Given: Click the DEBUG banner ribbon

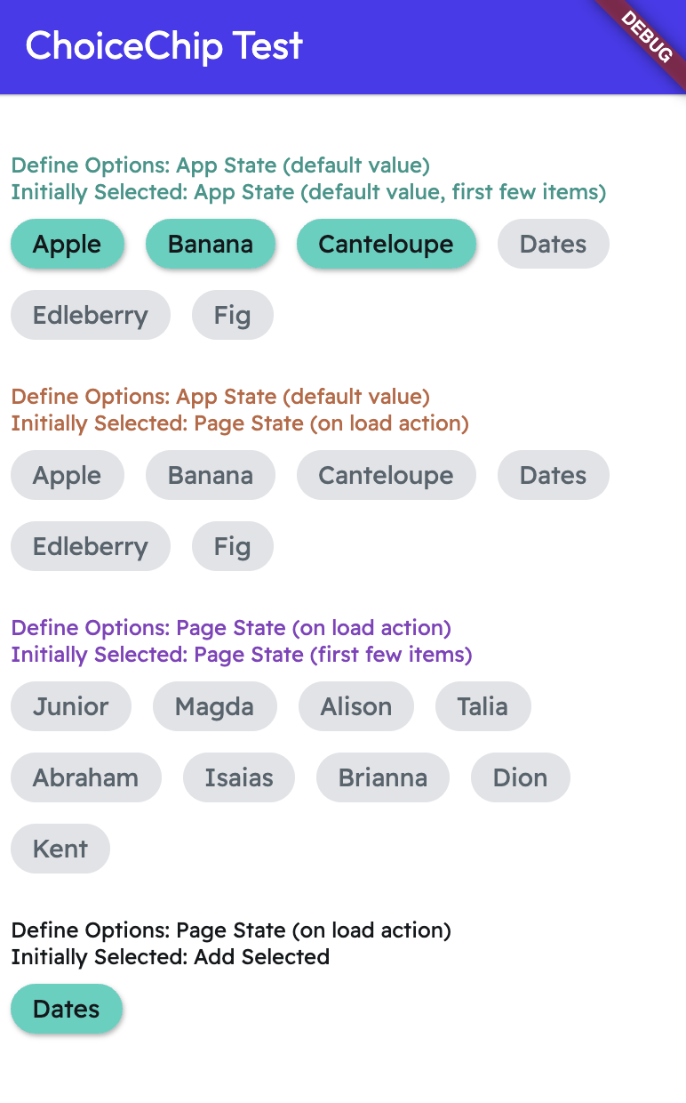Looking at the screenshot, I should pyautogui.click(x=647, y=38).
